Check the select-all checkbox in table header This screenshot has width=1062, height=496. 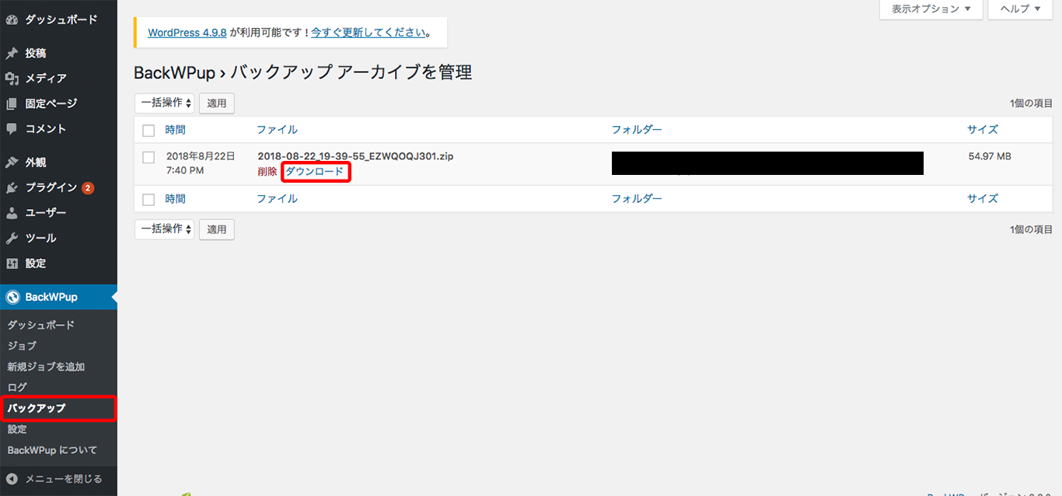click(149, 130)
